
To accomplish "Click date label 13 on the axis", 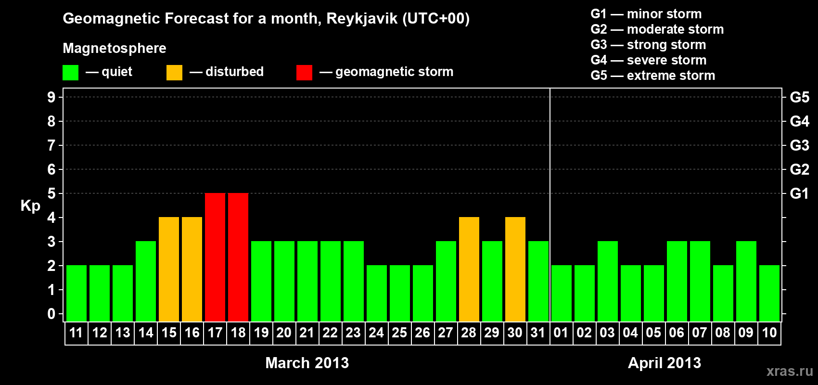I will click(x=123, y=333).
